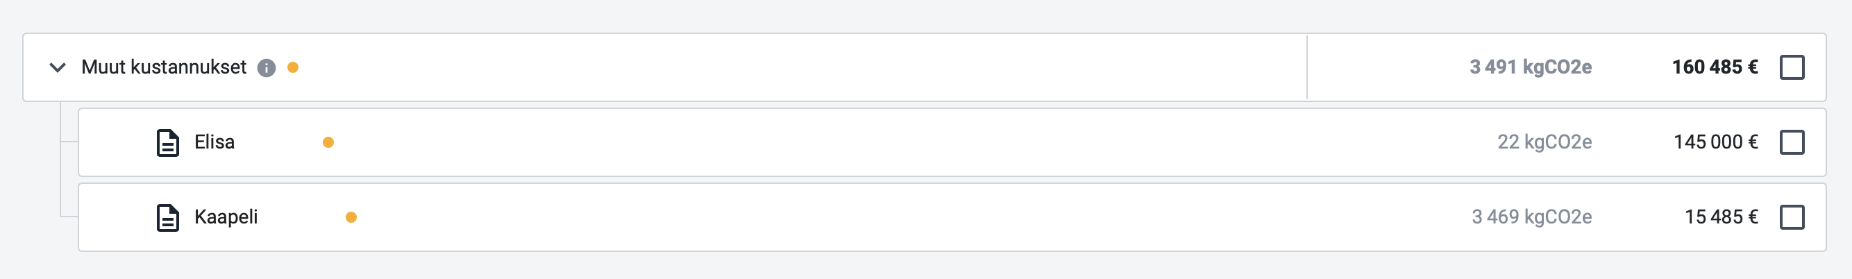
Task: Click the Muut kustannukset heading text
Action: tap(164, 67)
